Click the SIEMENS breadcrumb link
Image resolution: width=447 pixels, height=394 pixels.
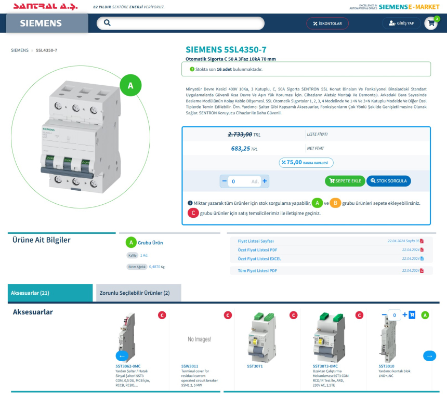coord(20,50)
